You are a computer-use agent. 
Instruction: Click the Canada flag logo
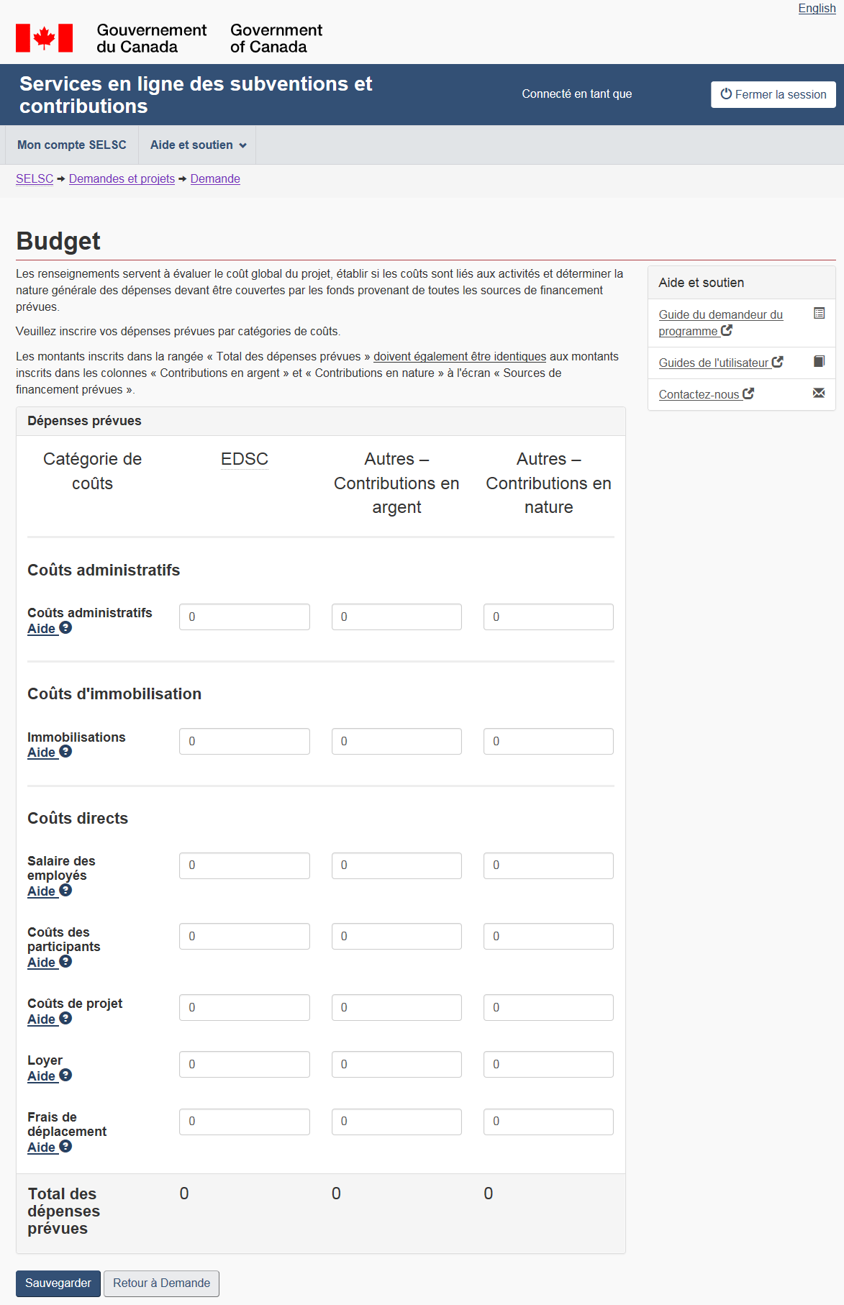tap(45, 38)
